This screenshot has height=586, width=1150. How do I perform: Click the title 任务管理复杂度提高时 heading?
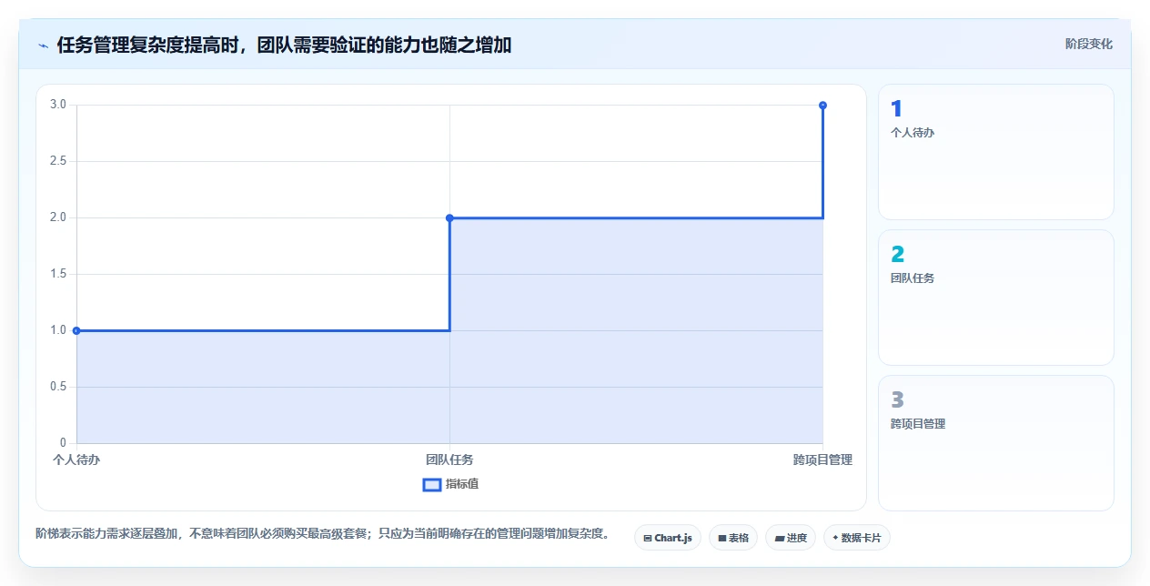coord(284,45)
